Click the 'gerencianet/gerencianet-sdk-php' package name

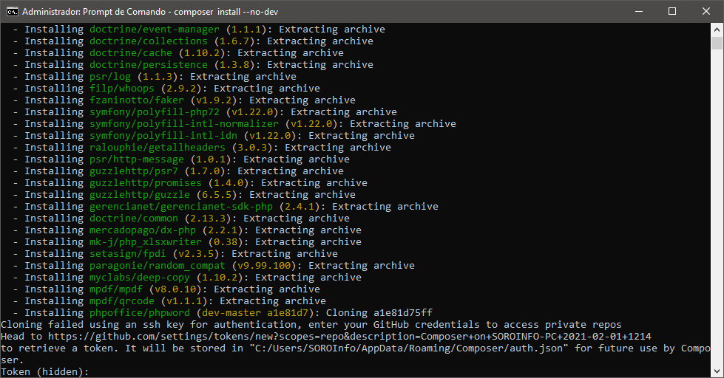tap(181, 207)
